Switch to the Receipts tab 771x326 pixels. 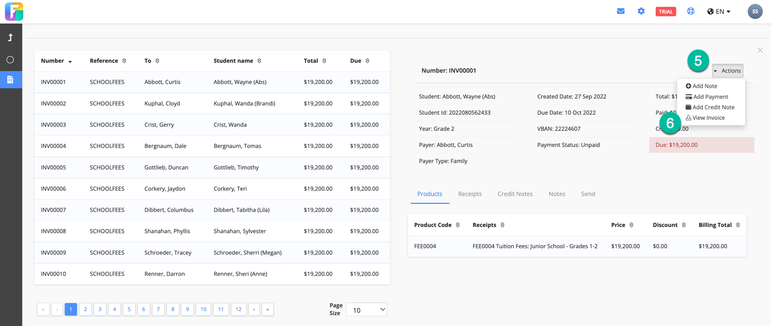pos(469,194)
